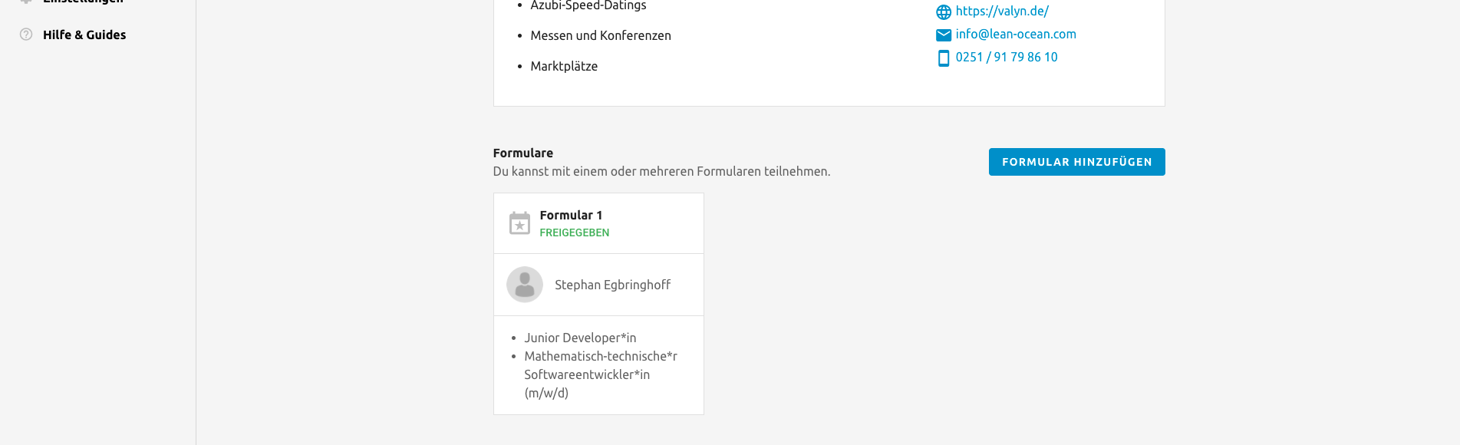This screenshot has height=445, width=1460.
Task: Click the Formulare section heading
Action: 523,153
